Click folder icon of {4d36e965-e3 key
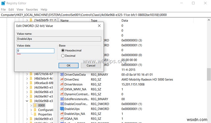 point(31,87)
